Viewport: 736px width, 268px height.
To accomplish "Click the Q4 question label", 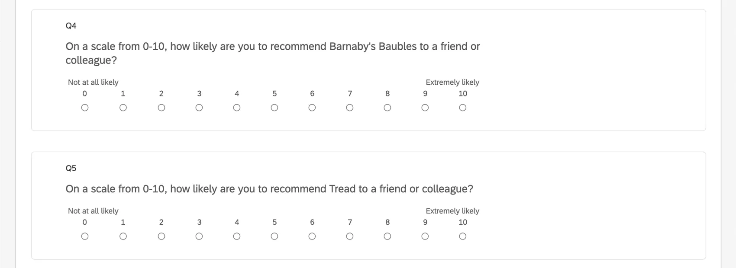I will coord(71,26).
